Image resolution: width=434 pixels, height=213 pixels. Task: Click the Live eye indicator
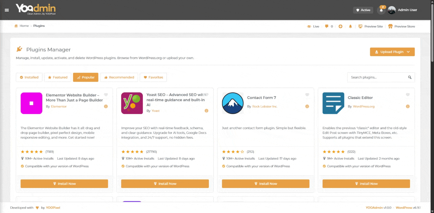313,26
